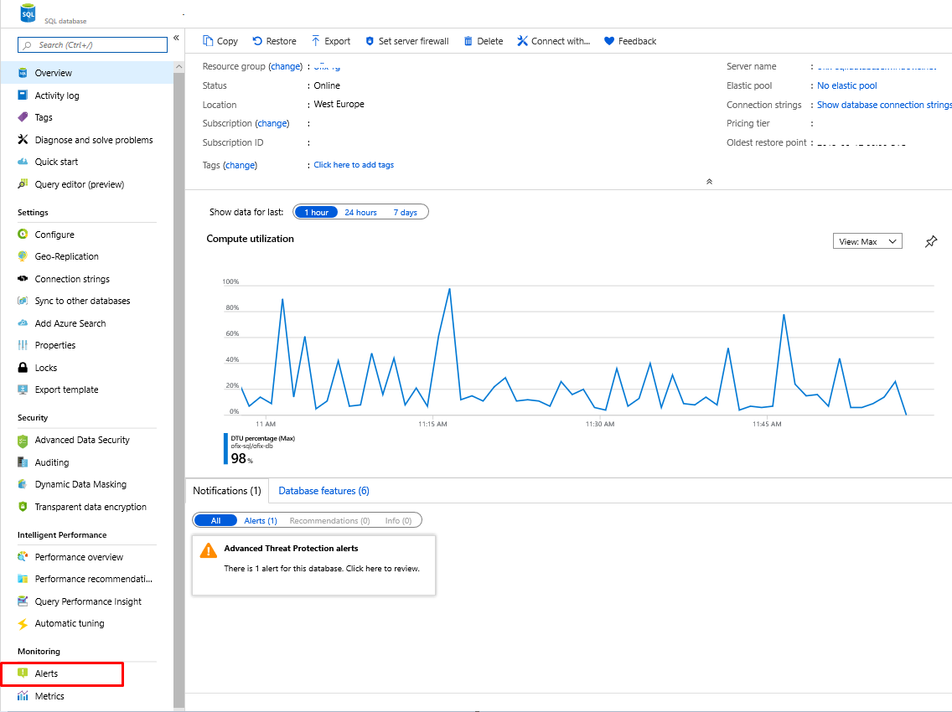Switch to the Notifications (1) tab

click(x=227, y=491)
